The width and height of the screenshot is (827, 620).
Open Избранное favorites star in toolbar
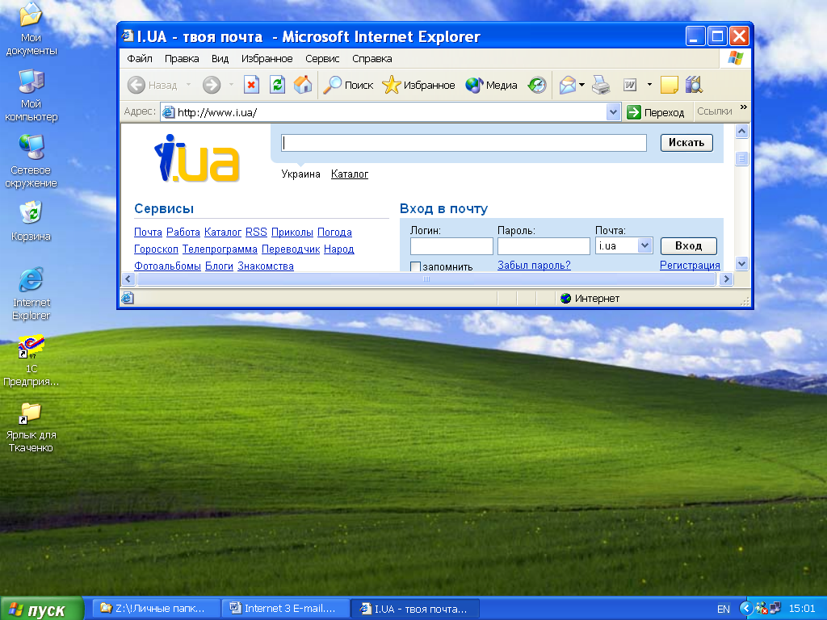[418, 85]
